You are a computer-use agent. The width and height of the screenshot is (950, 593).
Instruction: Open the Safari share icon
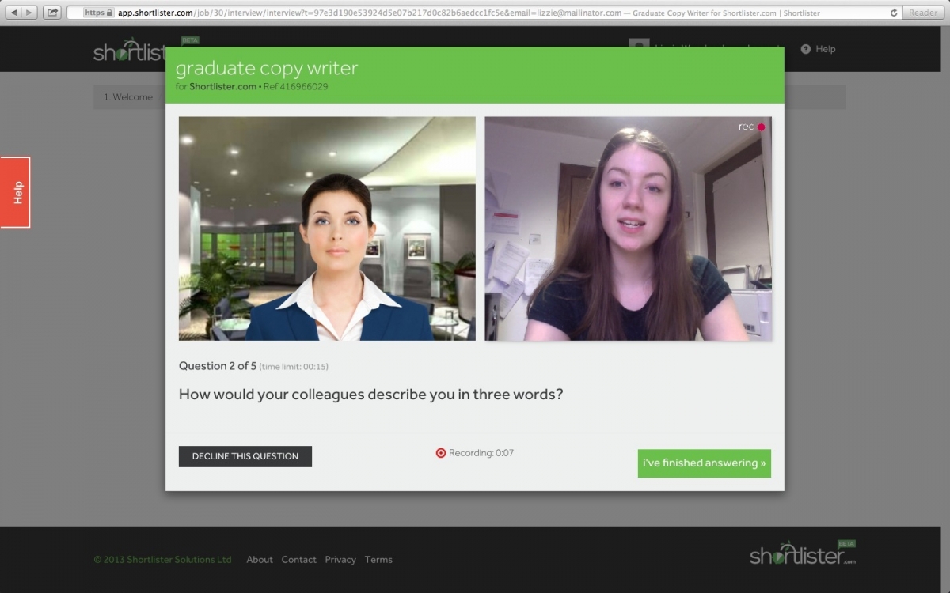pyautogui.click(x=52, y=13)
